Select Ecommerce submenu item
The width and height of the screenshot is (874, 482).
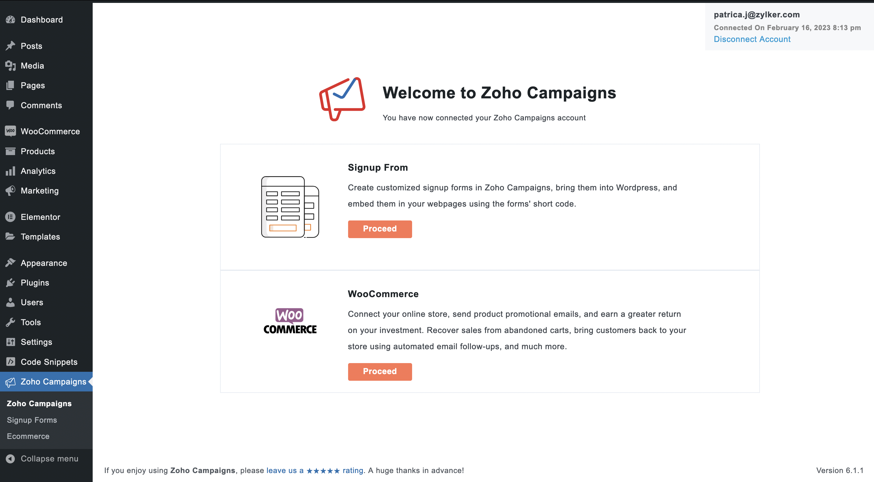pyautogui.click(x=28, y=436)
